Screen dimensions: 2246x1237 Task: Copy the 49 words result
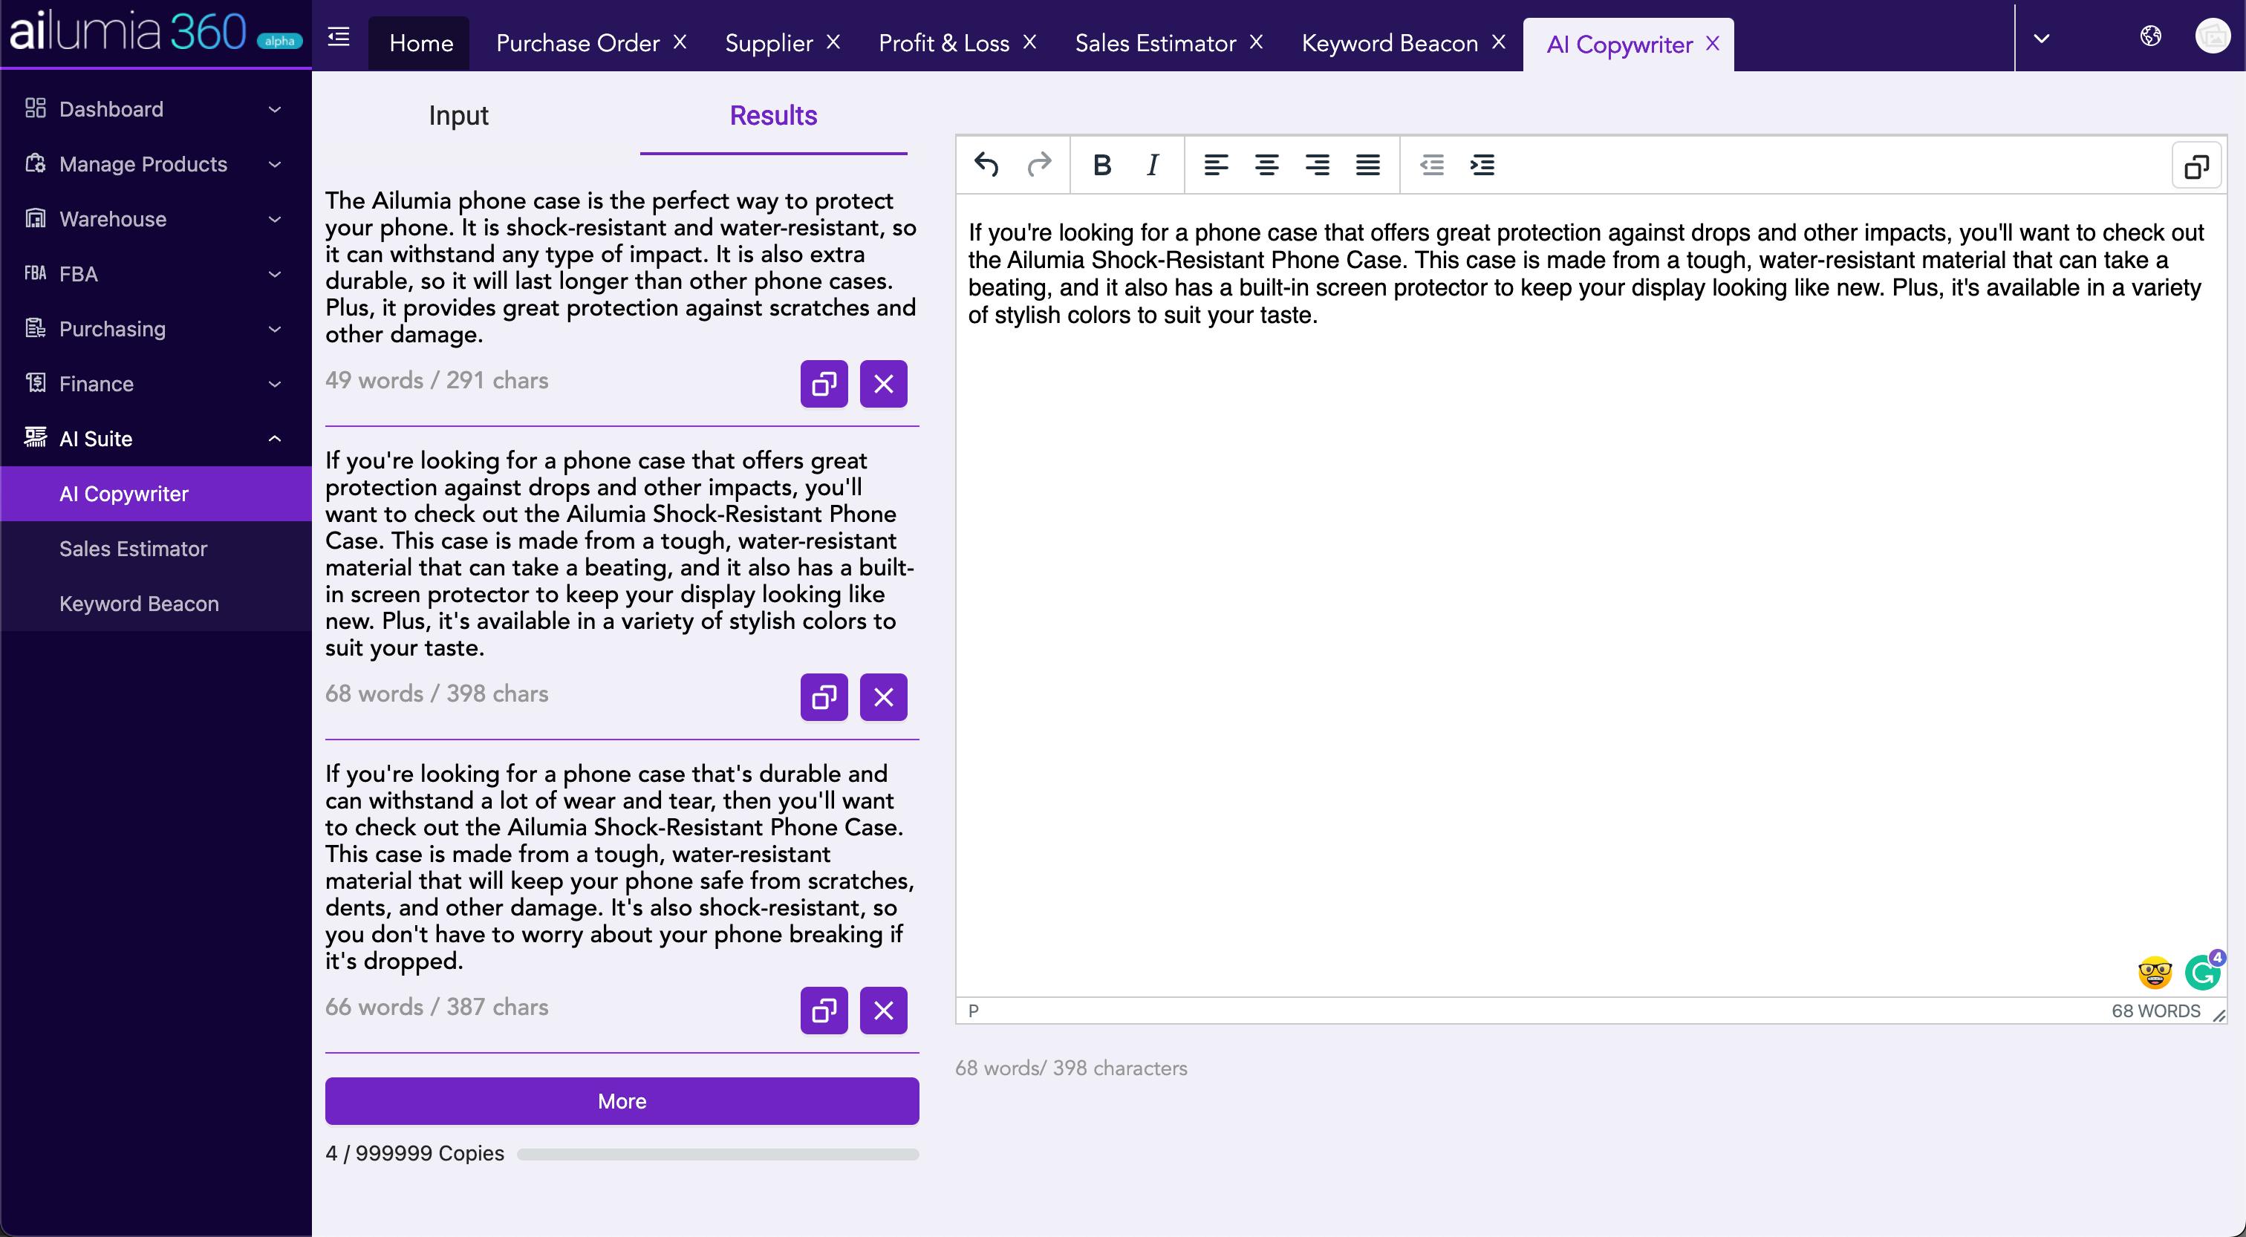point(824,384)
